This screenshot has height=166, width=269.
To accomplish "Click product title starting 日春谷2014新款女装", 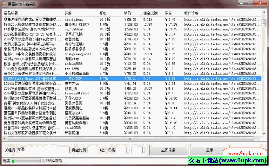I will point(32,128).
